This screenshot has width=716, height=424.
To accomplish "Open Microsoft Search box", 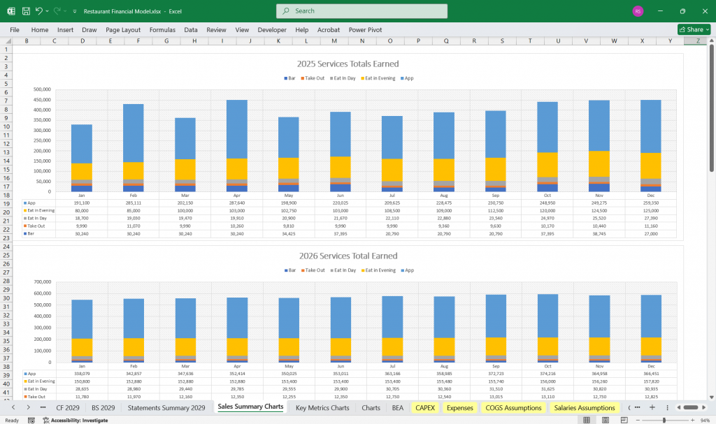I will [x=361, y=11].
